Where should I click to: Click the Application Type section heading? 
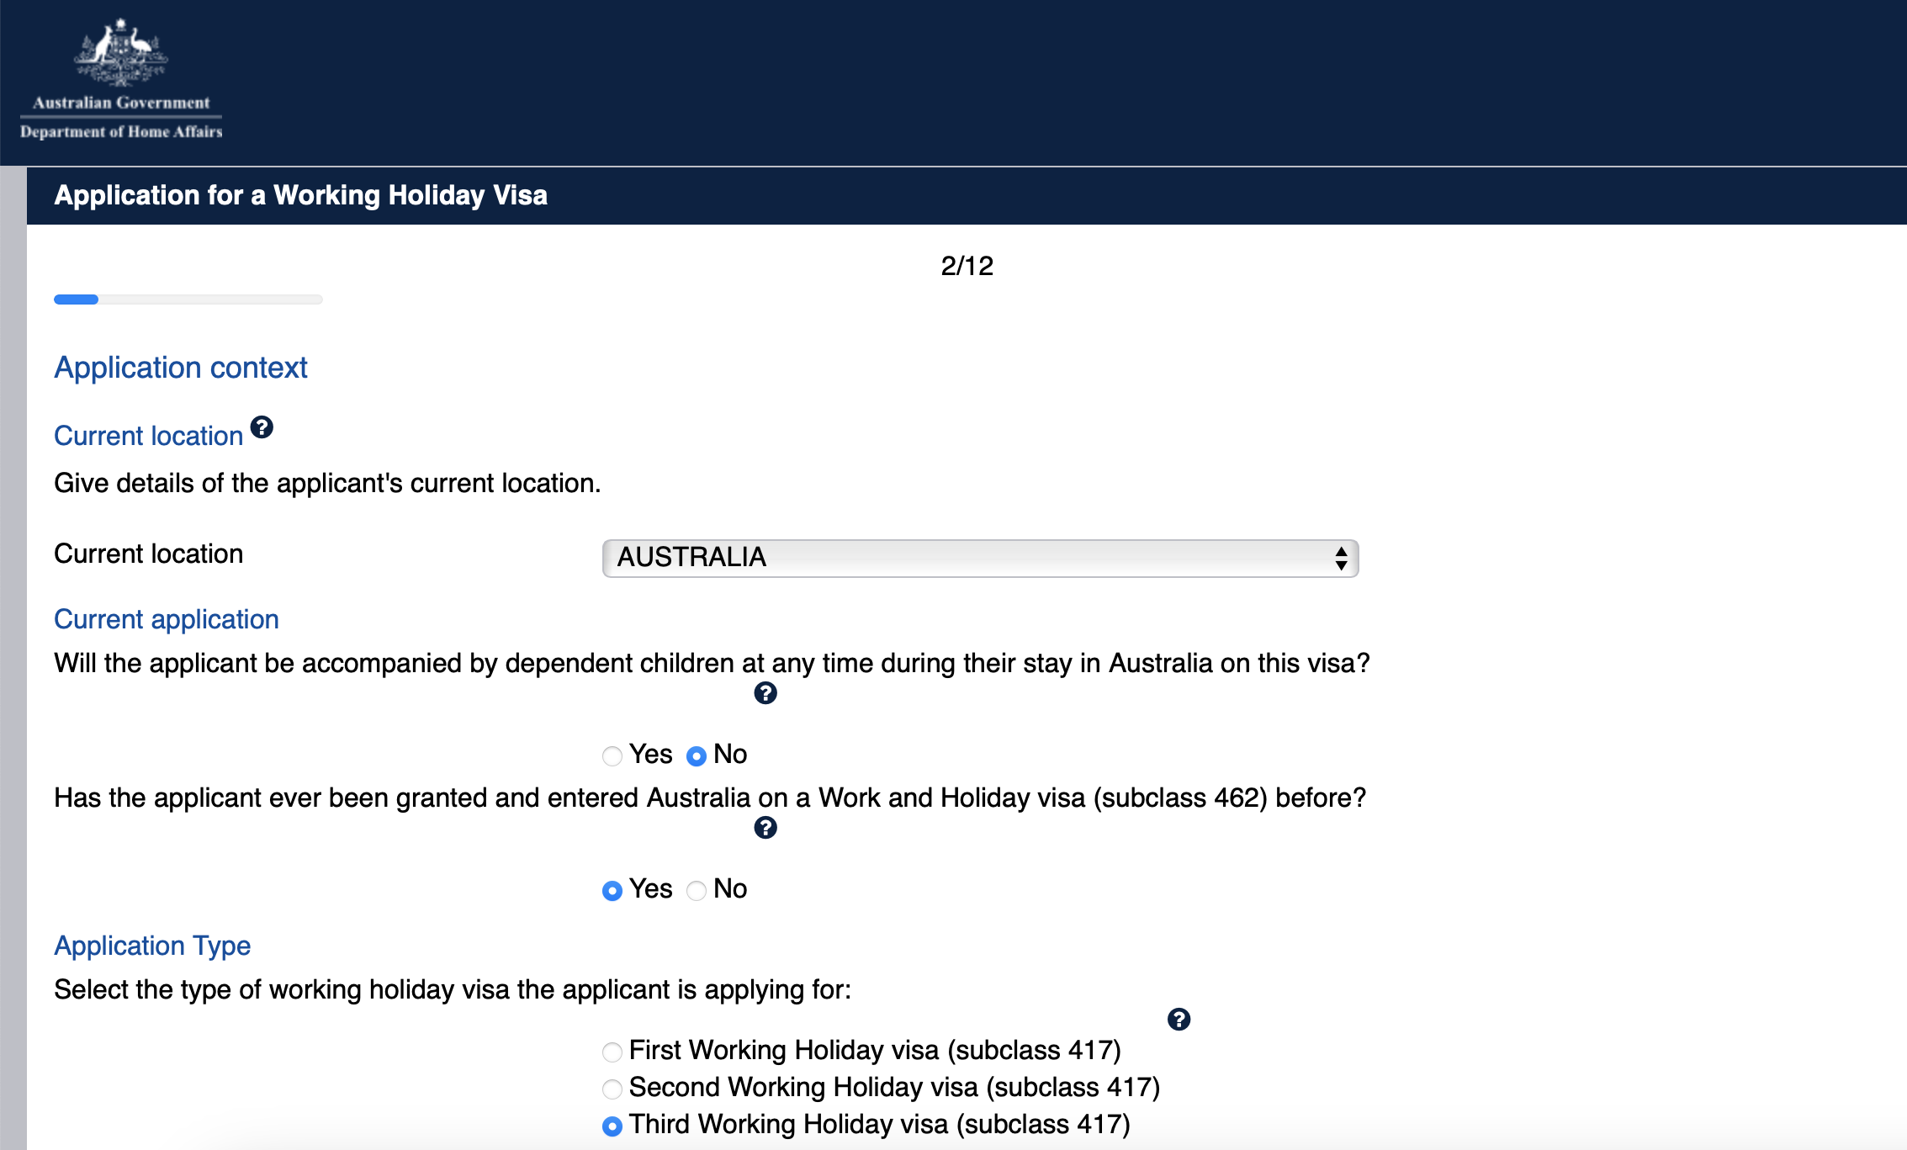pyautogui.click(x=152, y=946)
